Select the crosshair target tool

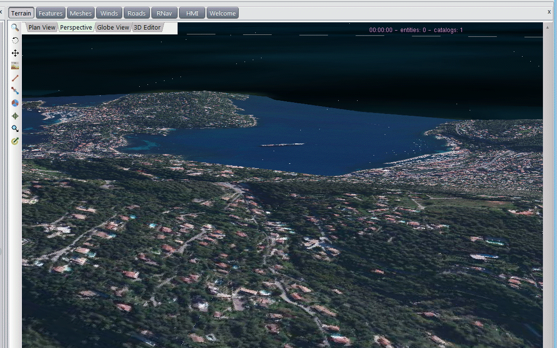15,116
